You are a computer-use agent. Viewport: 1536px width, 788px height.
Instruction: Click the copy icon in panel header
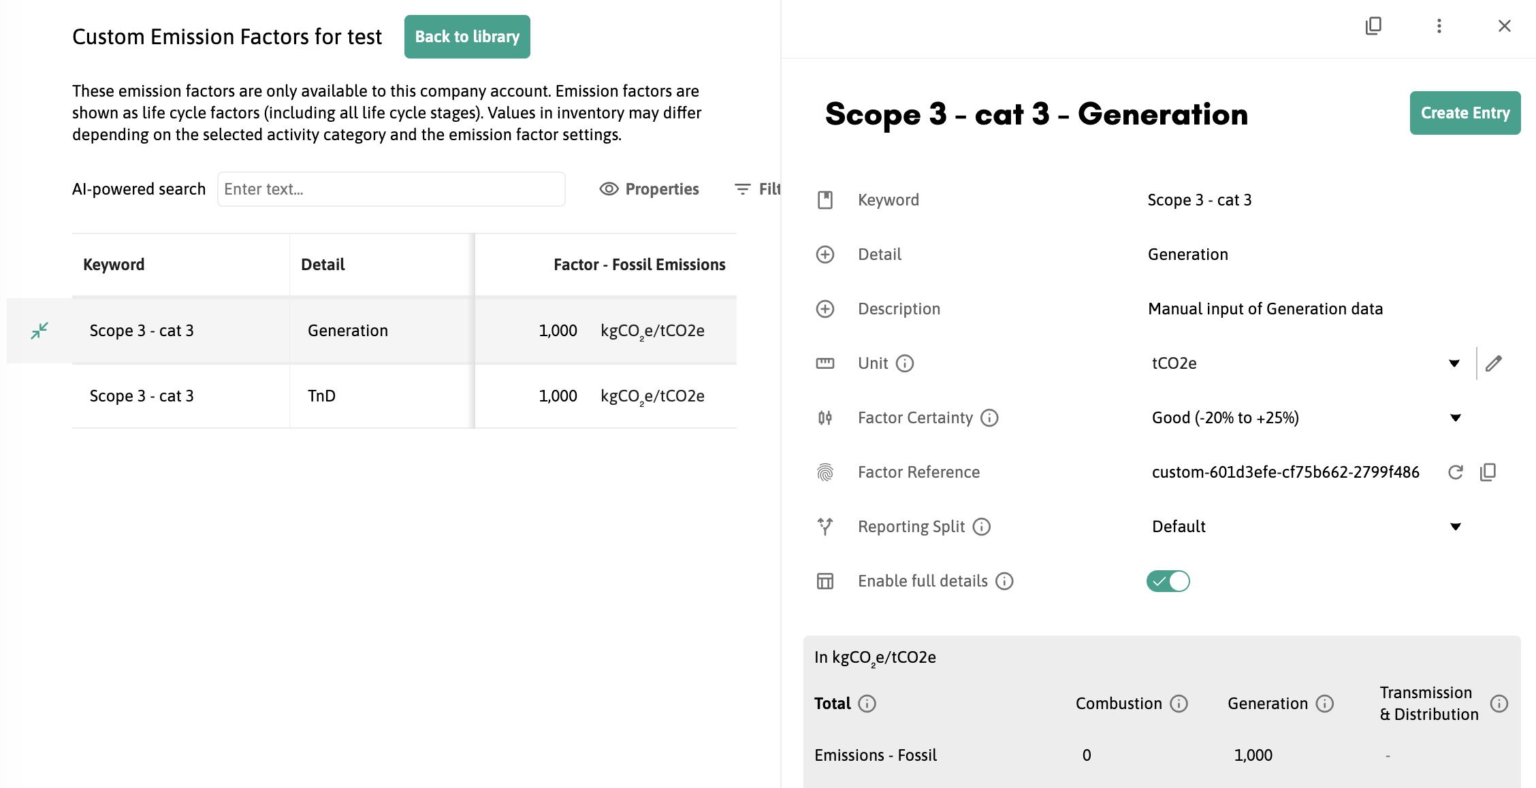click(x=1373, y=26)
